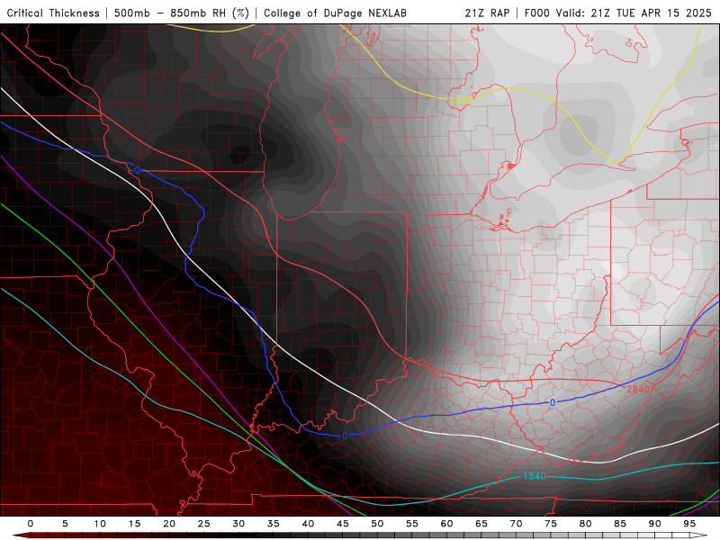Select the colorbar "40" tick label

(x=308, y=524)
